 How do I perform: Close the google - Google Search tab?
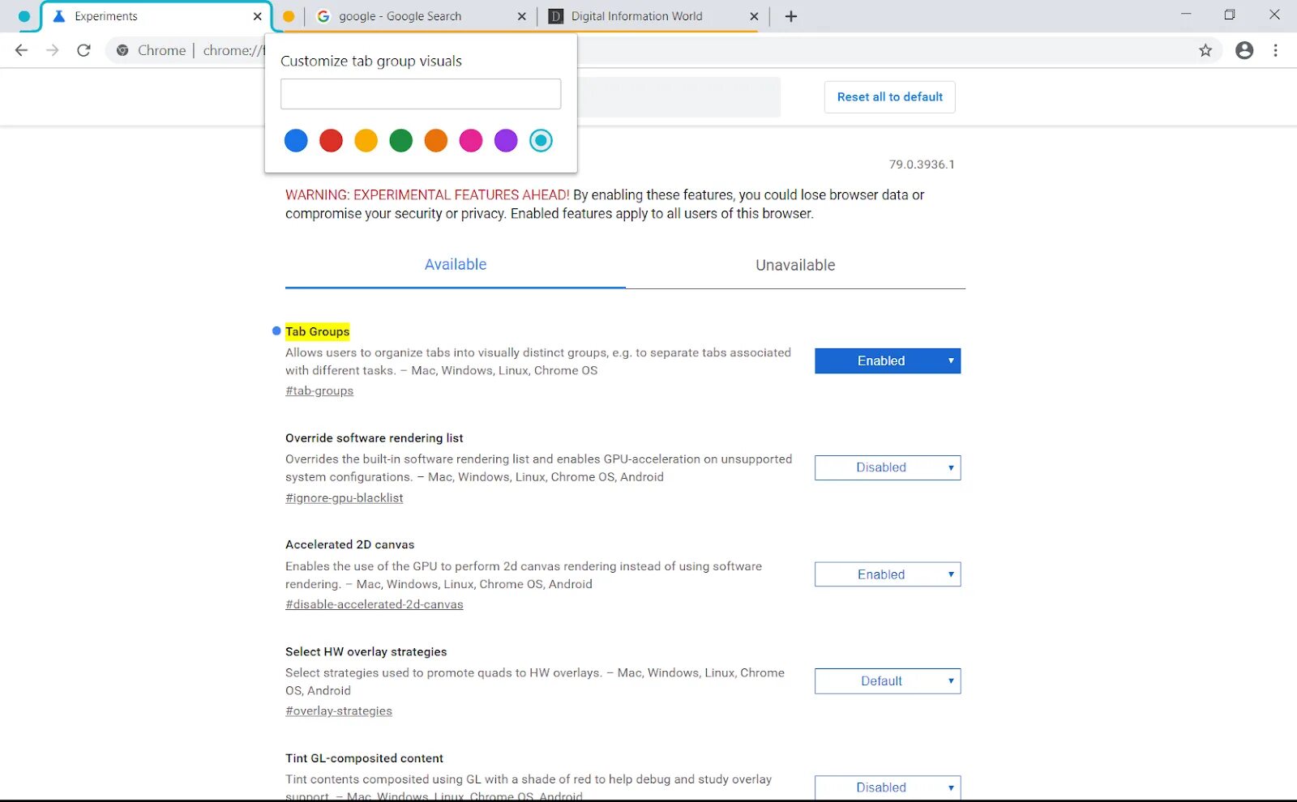[x=521, y=16]
